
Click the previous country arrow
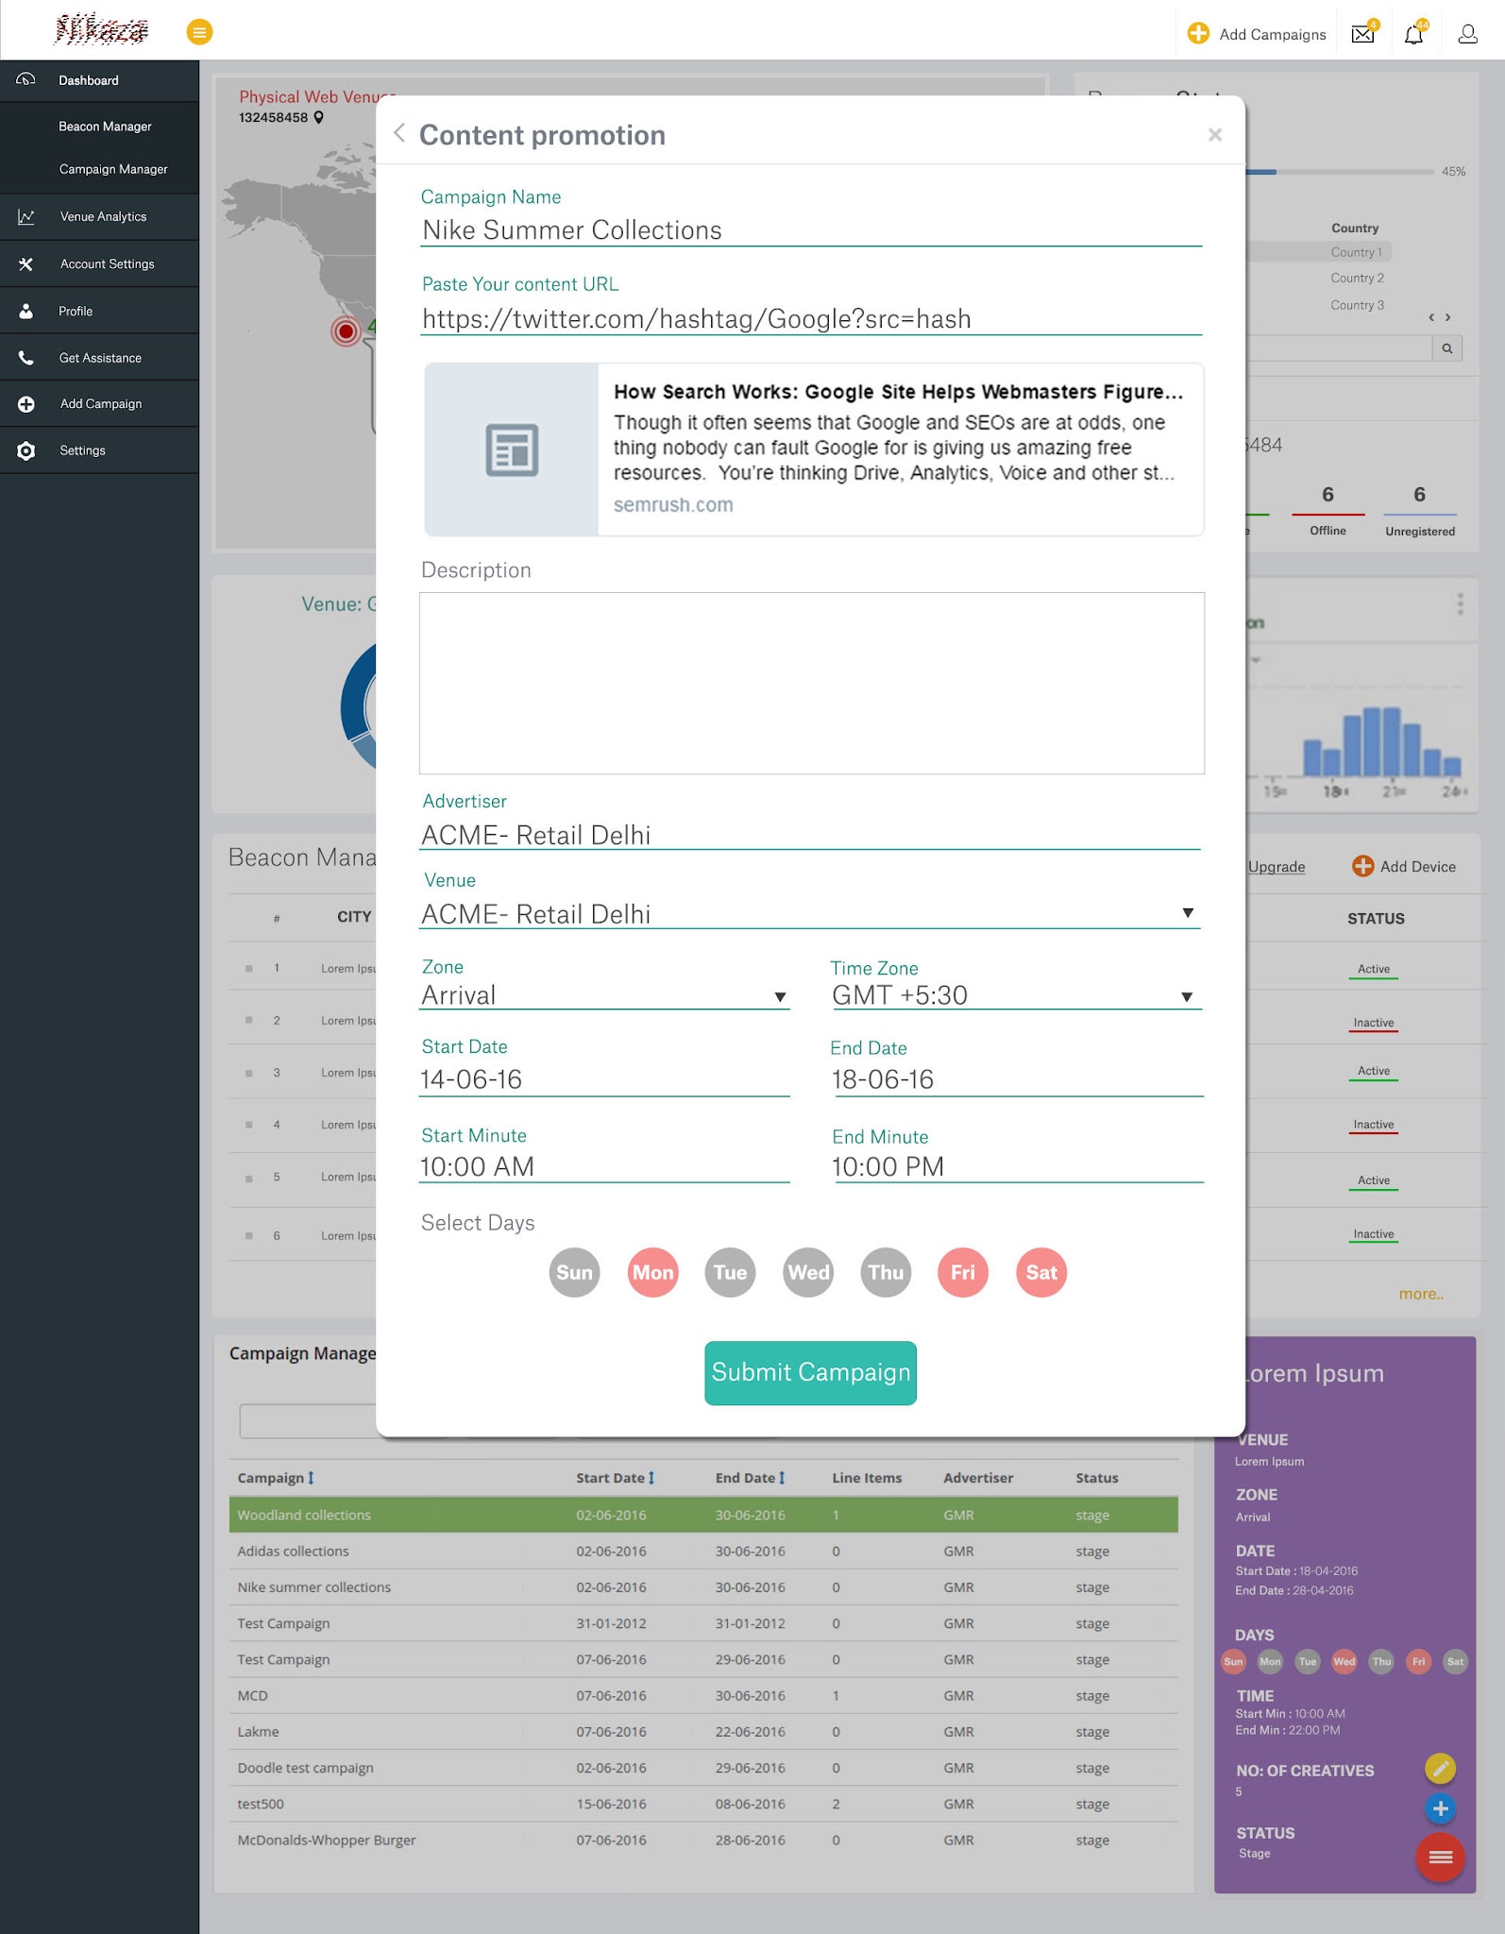coord(1431,318)
